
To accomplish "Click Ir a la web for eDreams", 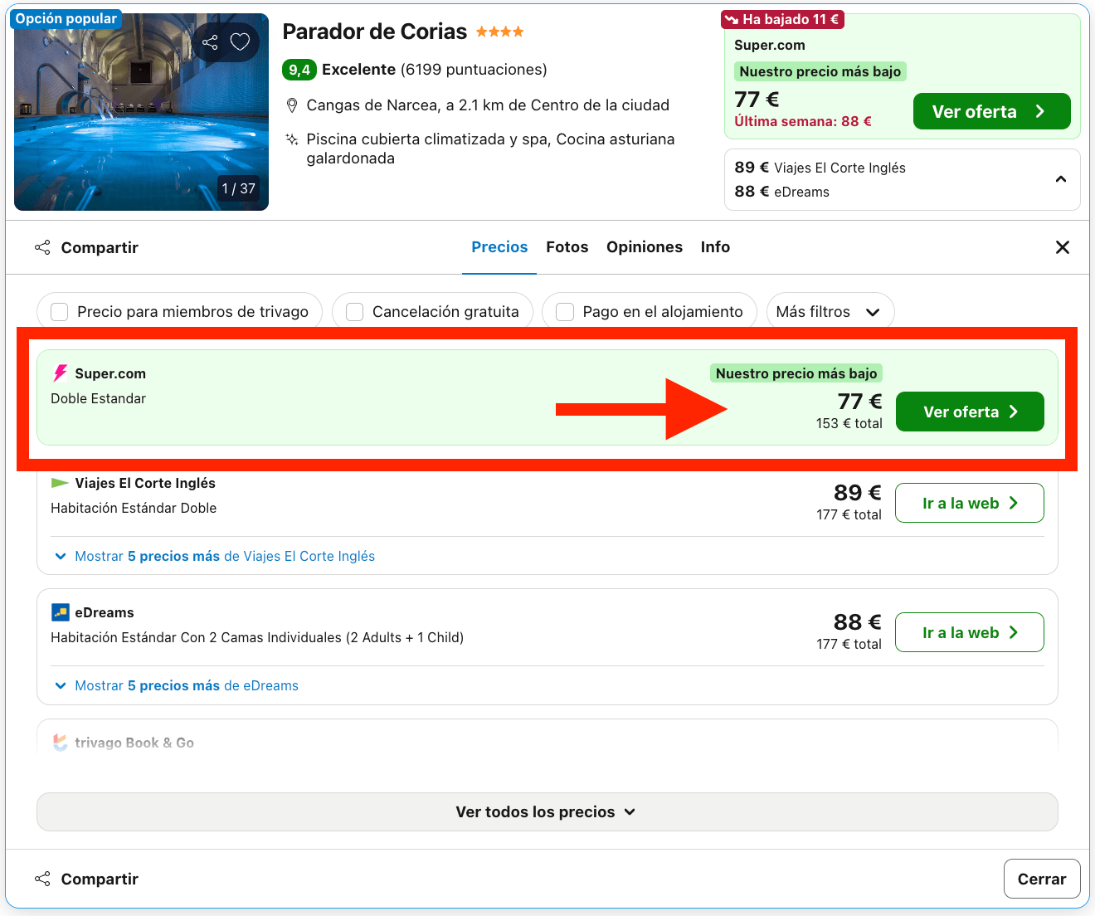I will [970, 632].
